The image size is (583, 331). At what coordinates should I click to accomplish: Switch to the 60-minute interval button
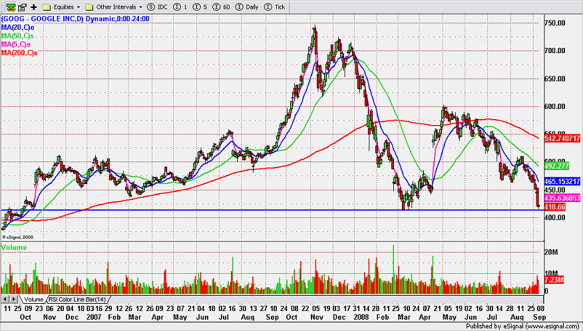point(222,7)
